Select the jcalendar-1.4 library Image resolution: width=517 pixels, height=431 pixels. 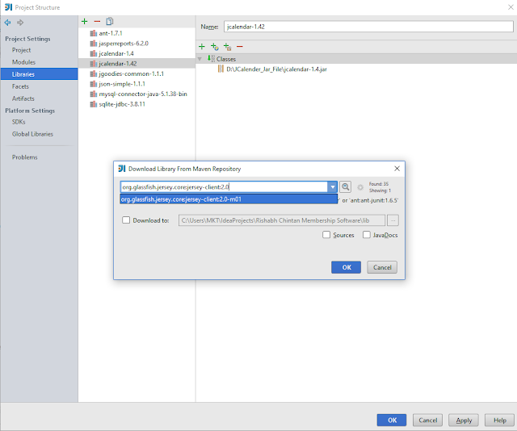point(137,53)
